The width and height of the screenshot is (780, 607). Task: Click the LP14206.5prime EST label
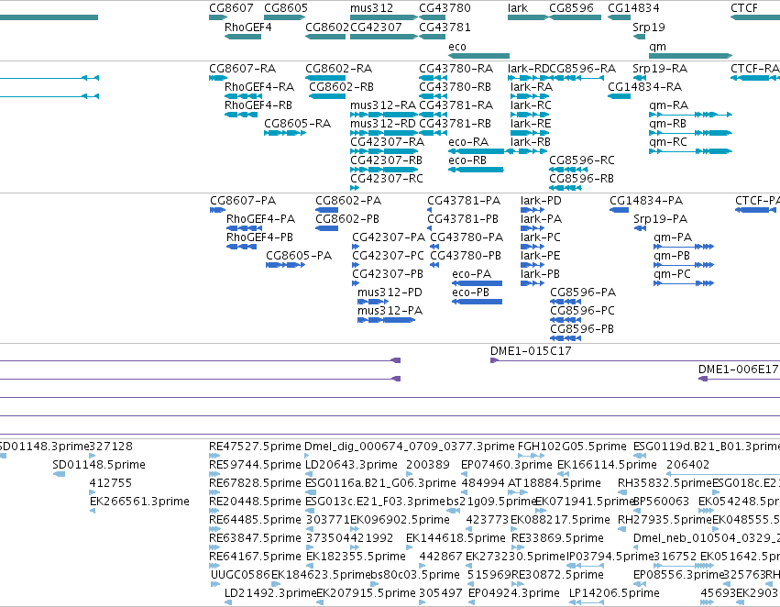click(614, 593)
